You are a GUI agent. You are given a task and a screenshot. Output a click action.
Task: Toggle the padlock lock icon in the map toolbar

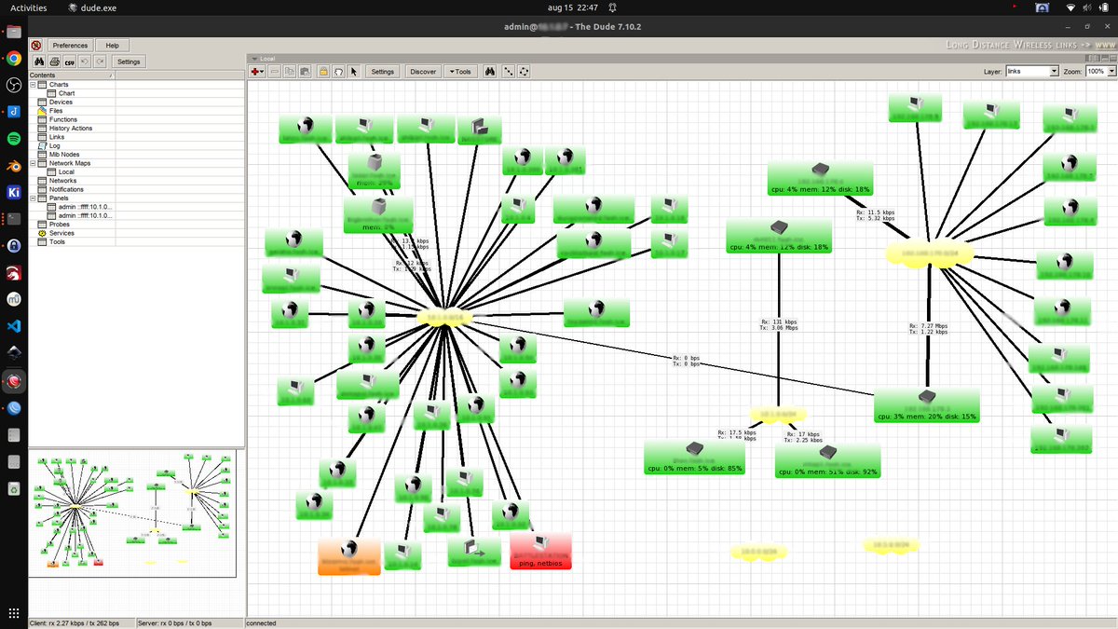pyautogui.click(x=323, y=71)
